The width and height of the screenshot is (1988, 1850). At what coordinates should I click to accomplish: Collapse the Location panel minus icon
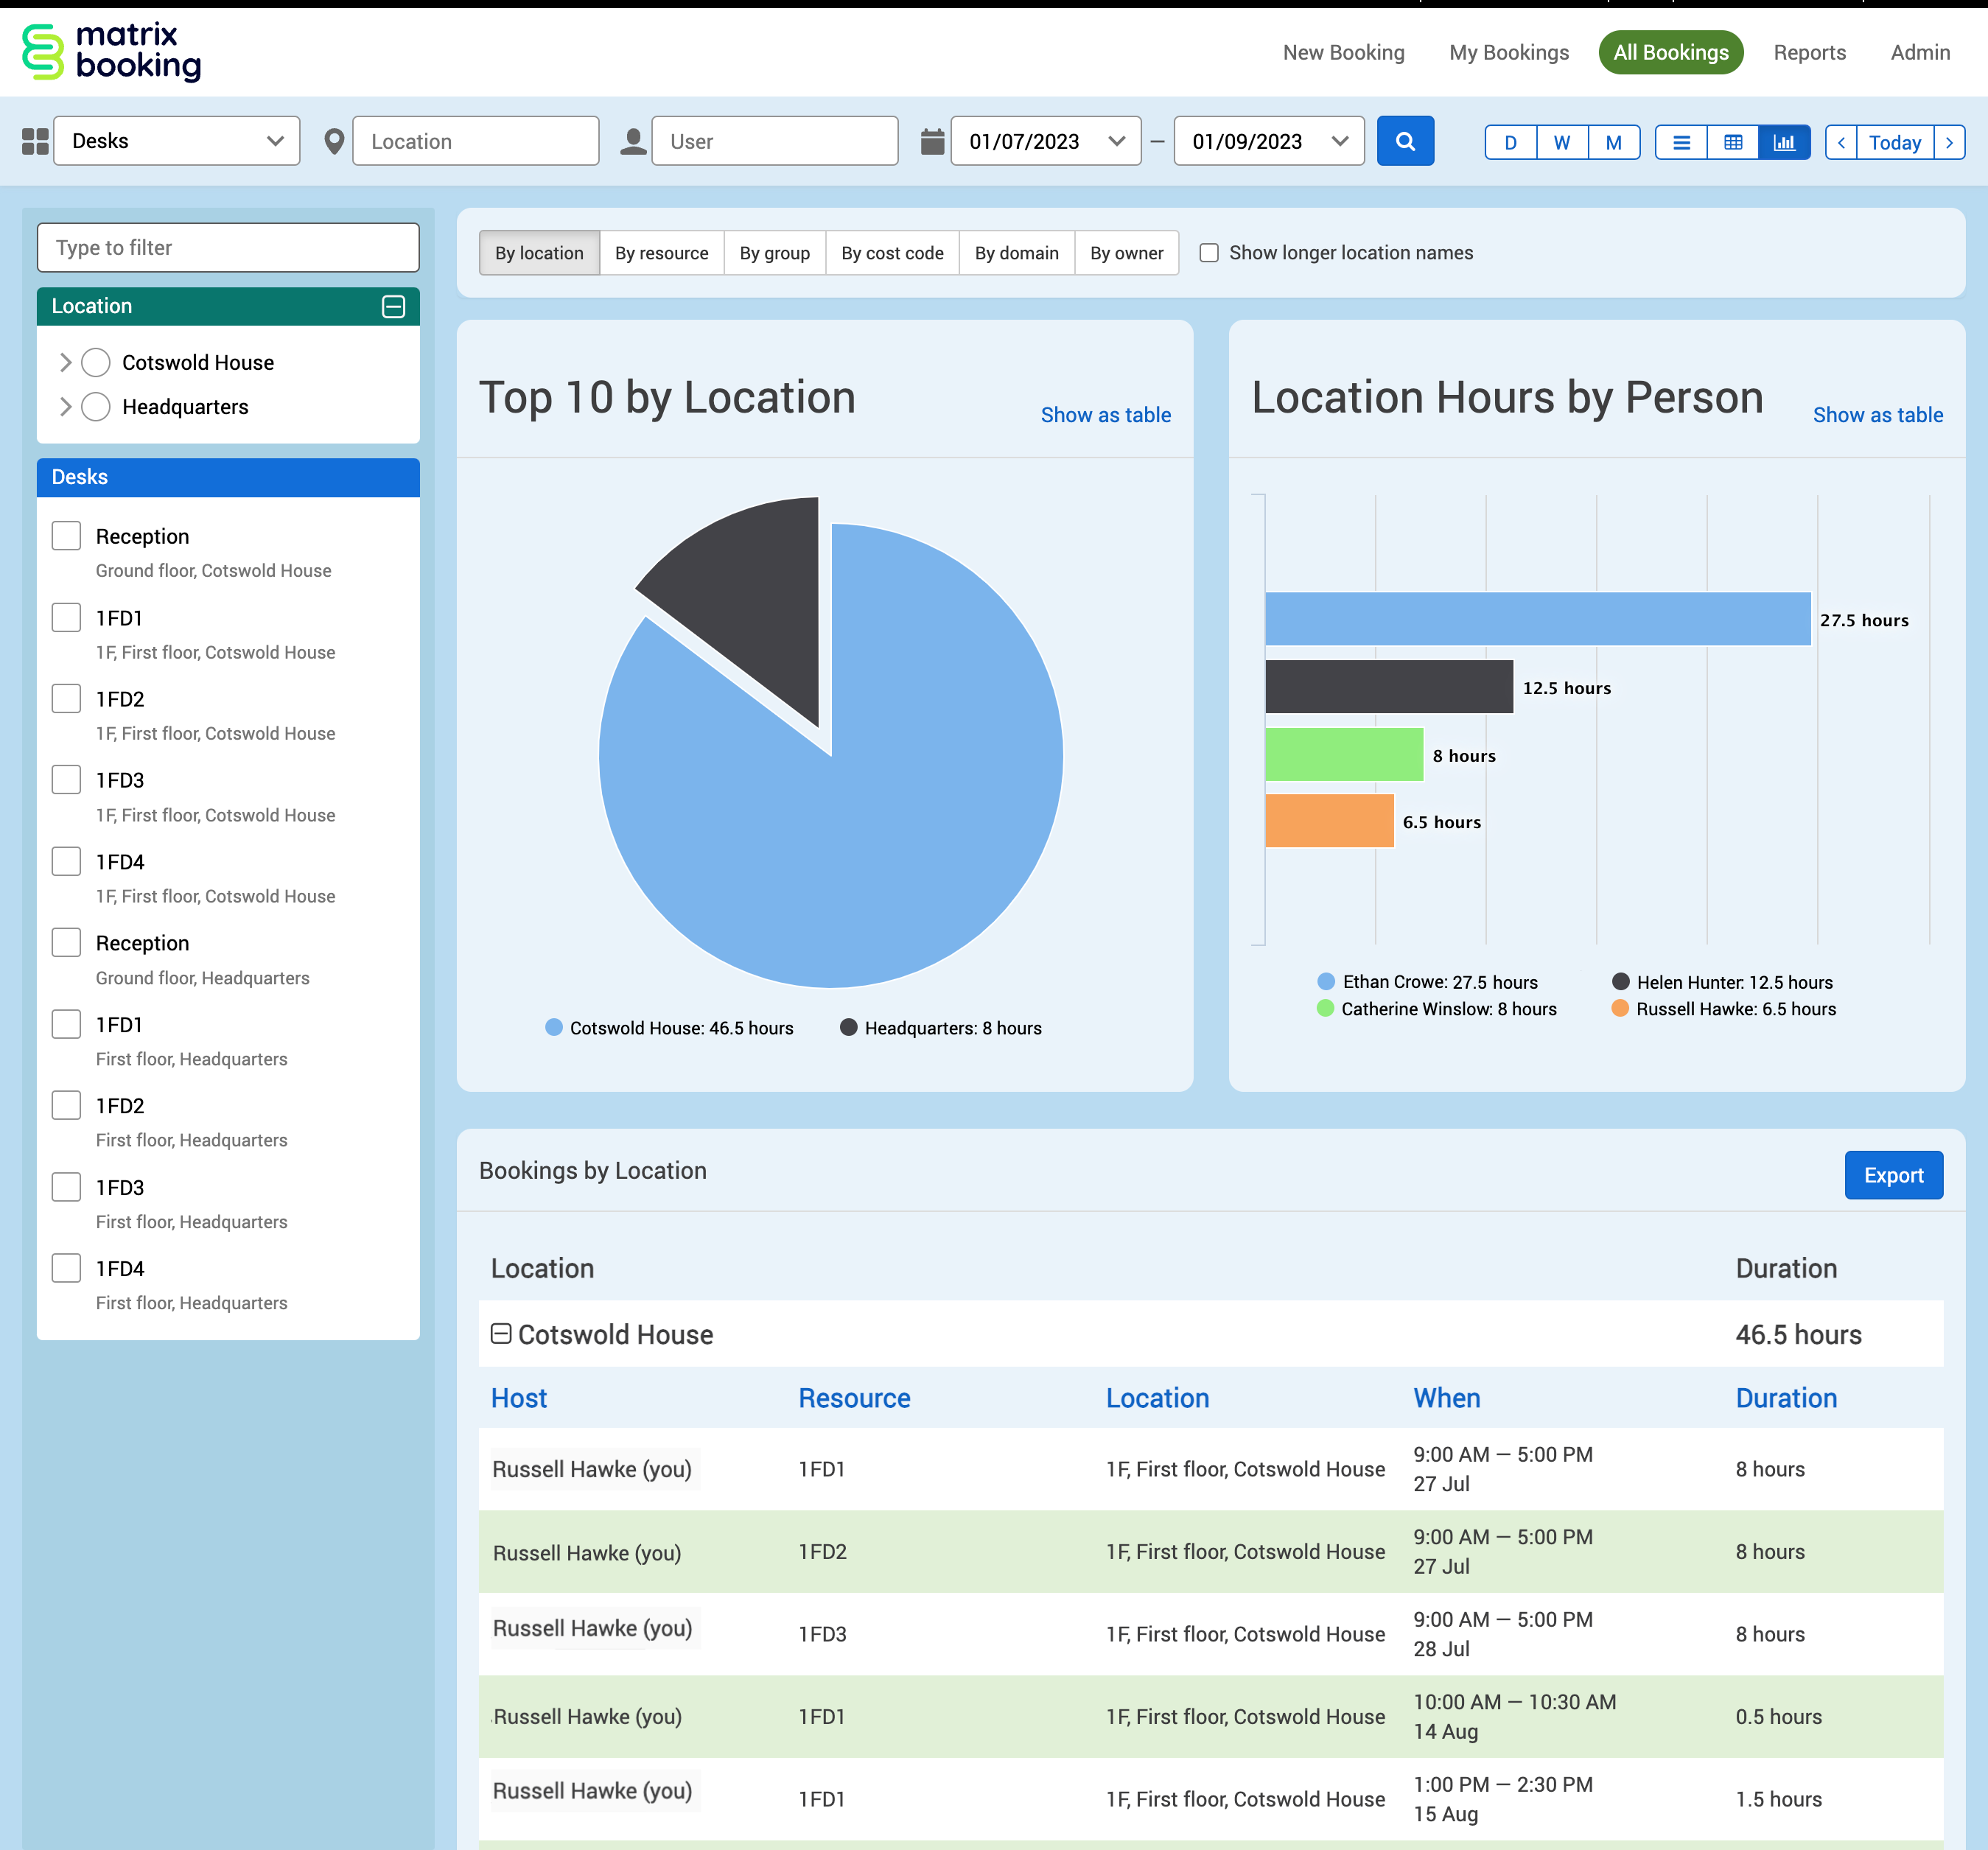pos(393,306)
